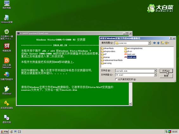The height and width of the screenshot is (134, 179).
Task: Expand the 查找范围 sources dropdown
Action: click(x=149, y=43)
